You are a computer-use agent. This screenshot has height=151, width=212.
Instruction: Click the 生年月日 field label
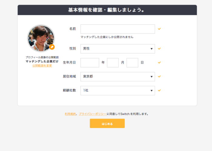[69, 63]
